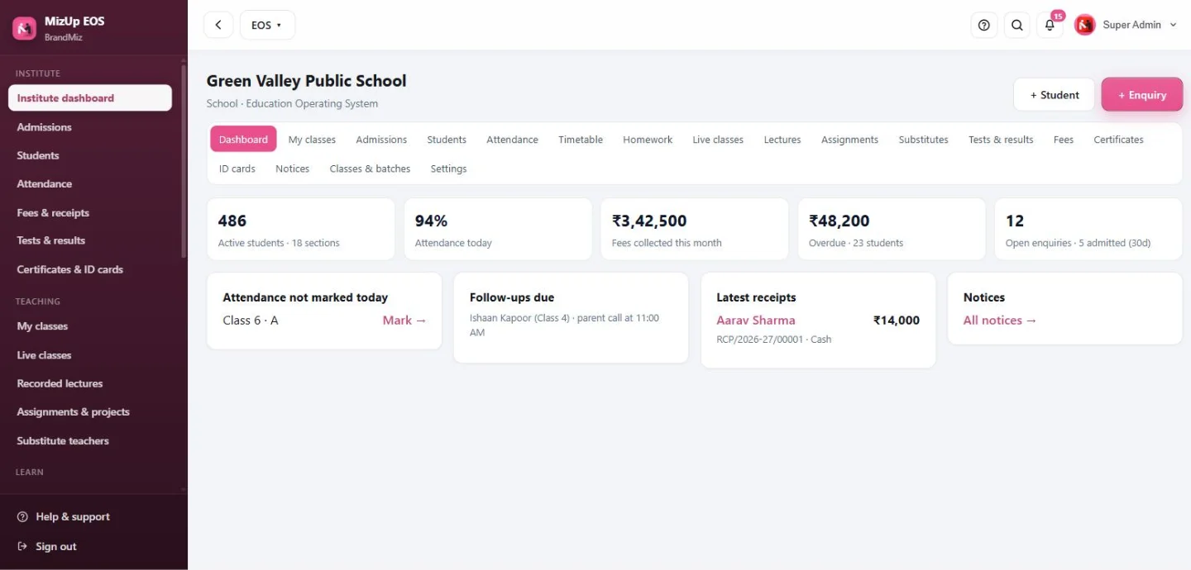The width and height of the screenshot is (1191, 570).
Task: Click the Ishaan Kapoor follow-up text
Action: (564, 325)
